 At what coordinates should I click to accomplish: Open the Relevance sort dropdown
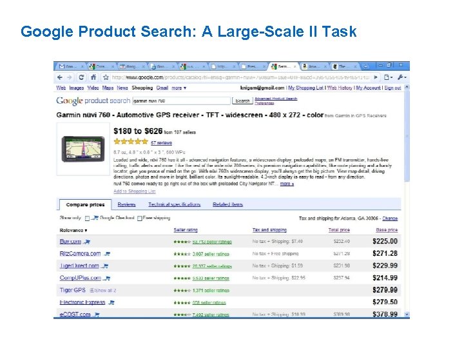click(x=73, y=230)
